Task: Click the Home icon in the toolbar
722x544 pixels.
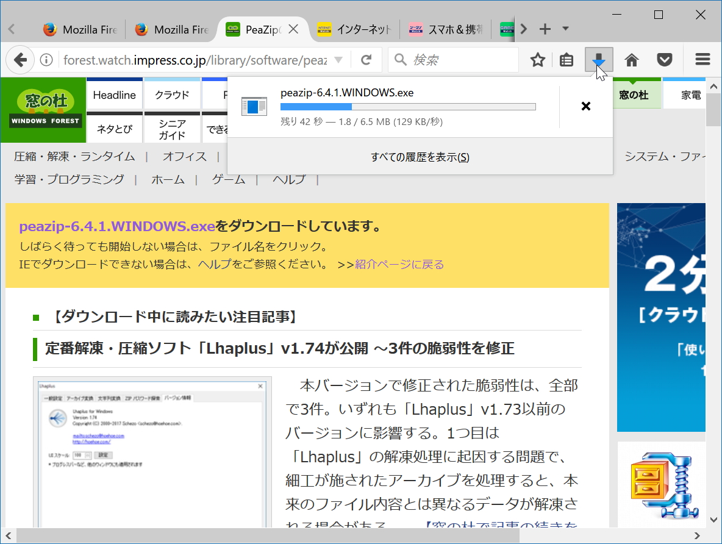Action: [x=631, y=60]
